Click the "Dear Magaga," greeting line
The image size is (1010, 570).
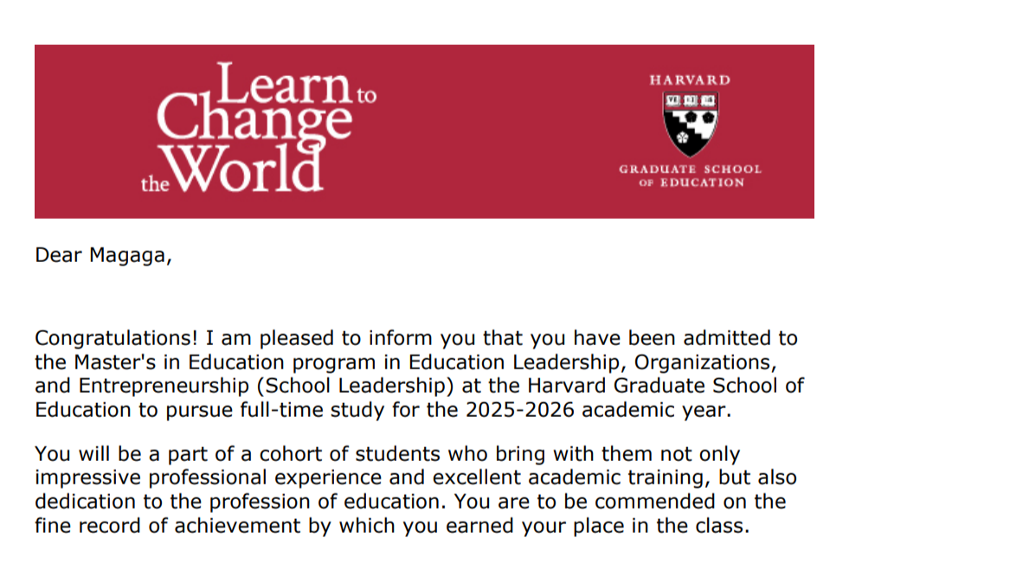(x=103, y=255)
